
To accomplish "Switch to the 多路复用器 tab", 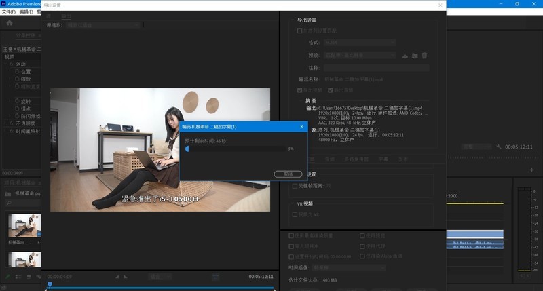I will [356, 159].
